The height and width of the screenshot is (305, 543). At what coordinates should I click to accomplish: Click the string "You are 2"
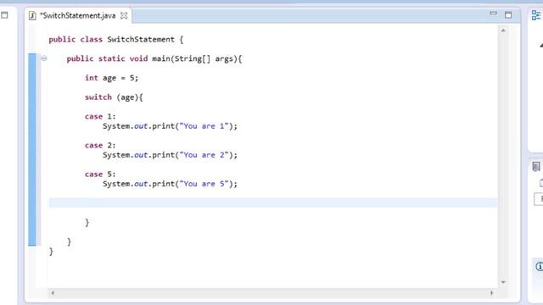tap(204, 155)
